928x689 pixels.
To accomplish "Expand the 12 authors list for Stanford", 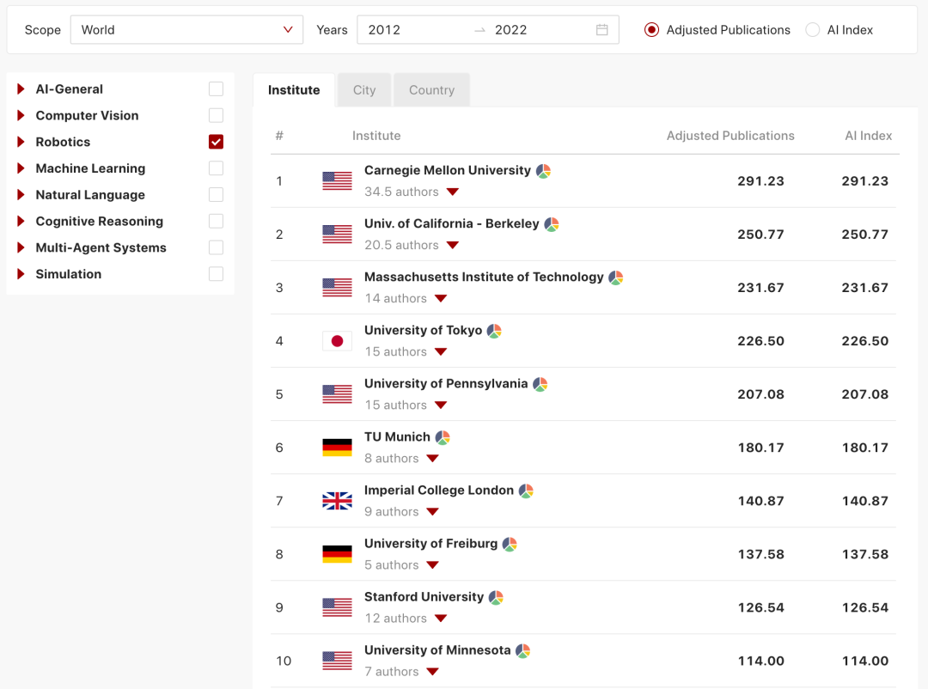I will coord(441,618).
